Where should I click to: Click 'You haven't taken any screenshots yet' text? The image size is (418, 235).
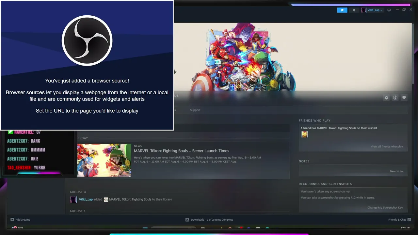[x=326, y=192]
